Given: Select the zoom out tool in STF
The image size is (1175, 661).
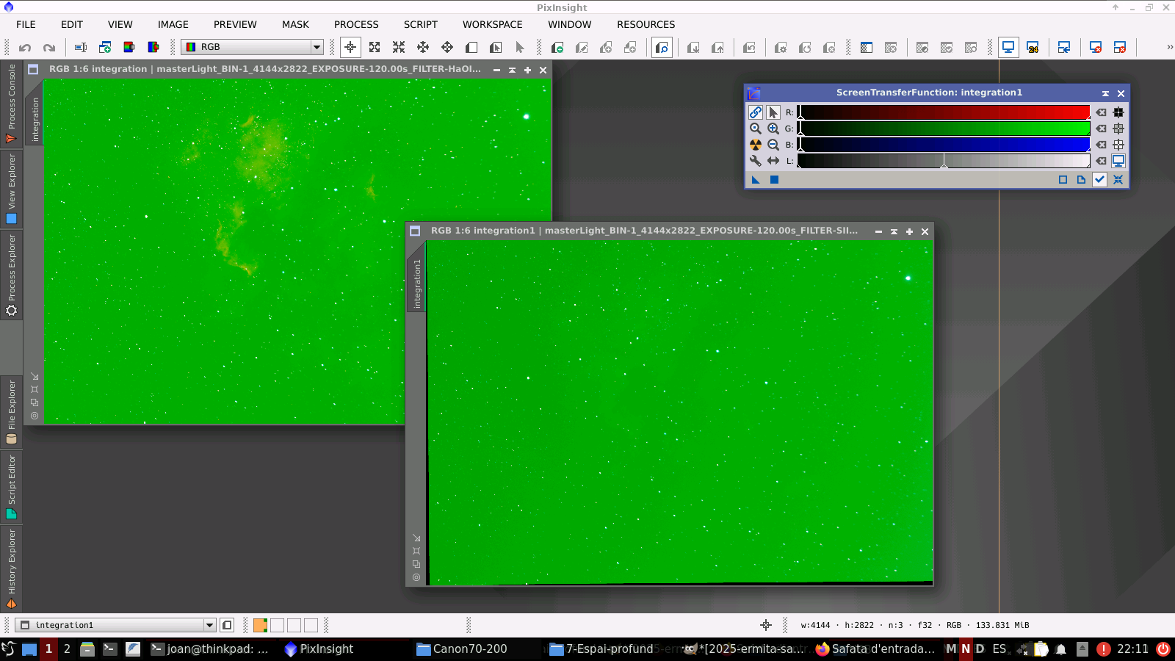Looking at the screenshot, I should tap(773, 145).
